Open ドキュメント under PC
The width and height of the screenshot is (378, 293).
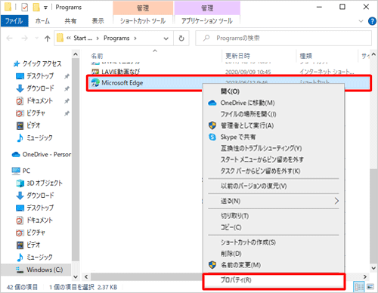[35, 221]
